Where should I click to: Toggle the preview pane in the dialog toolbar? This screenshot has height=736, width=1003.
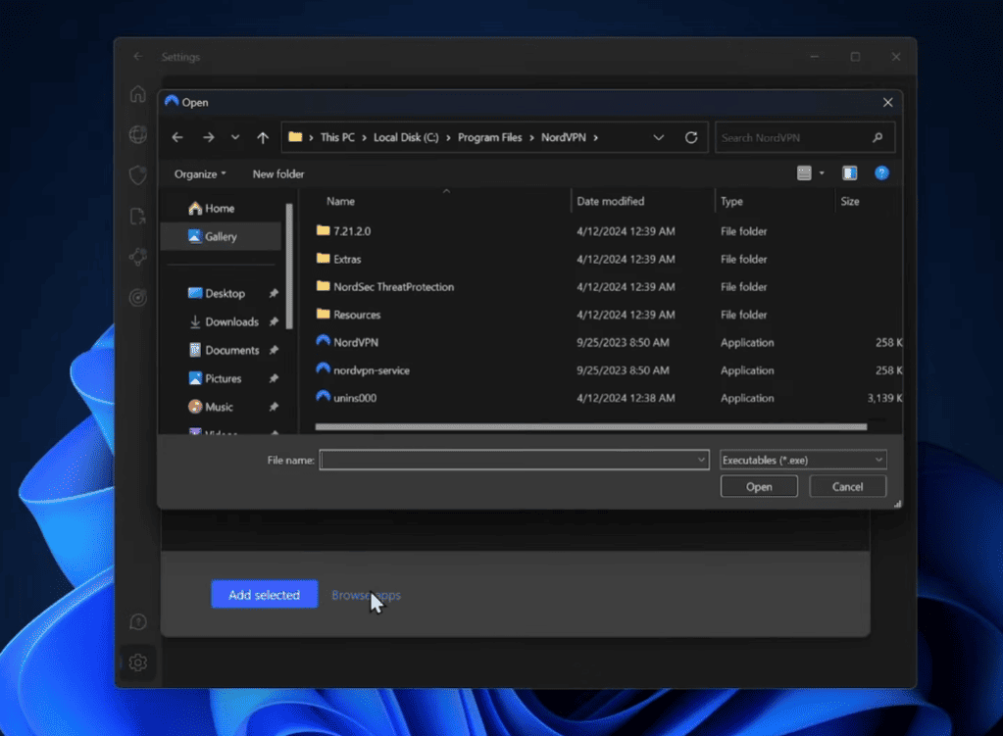[848, 172]
